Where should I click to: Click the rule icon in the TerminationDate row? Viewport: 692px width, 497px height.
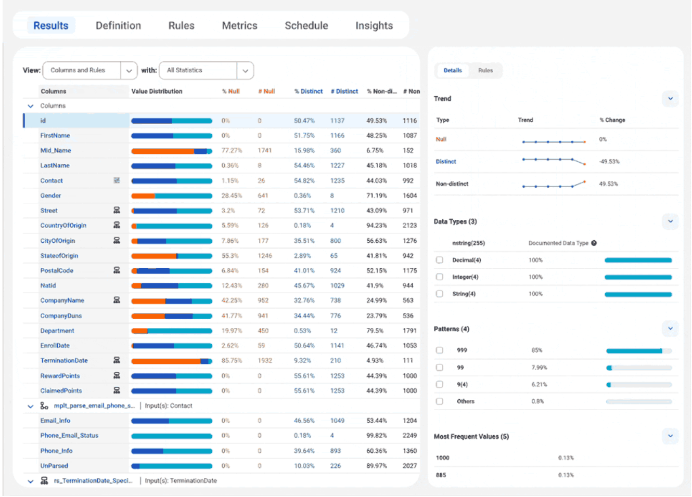[117, 360]
